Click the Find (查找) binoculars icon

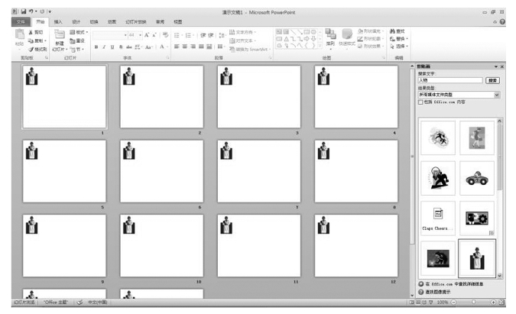pyautogui.click(x=392, y=31)
